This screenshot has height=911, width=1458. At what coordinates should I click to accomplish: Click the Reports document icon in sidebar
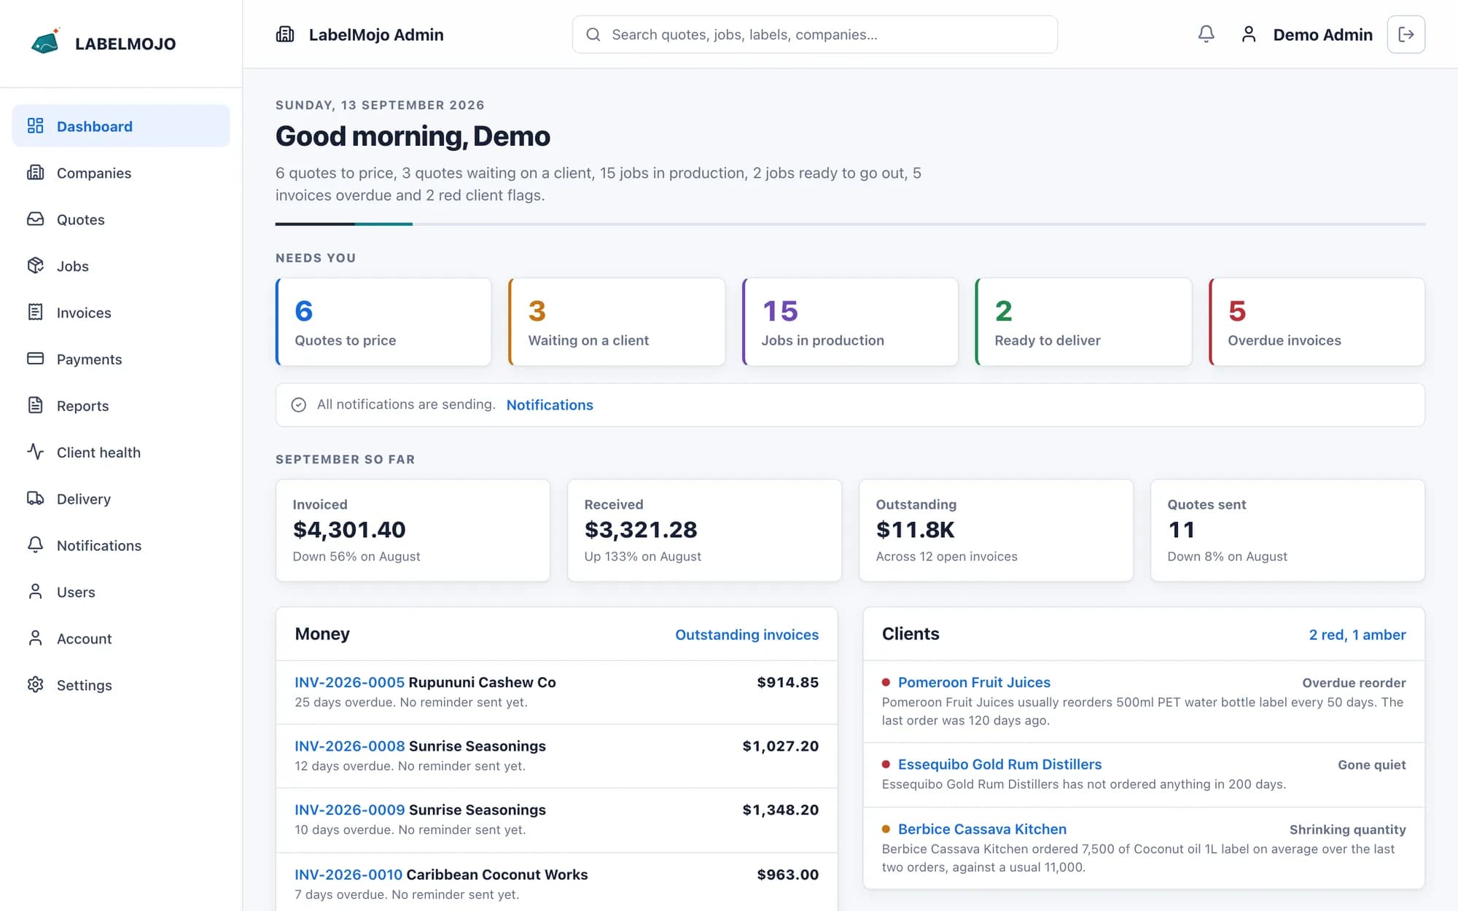pos(35,405)
